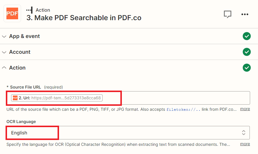This screenshot has width=258, height=154.
Task: Click the PDF.co app logo icon
Action: pos(12,13)
